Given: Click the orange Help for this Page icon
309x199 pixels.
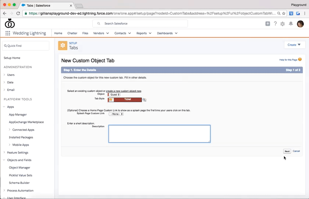Looking at the screenshot, I should [x=300, y=59].
